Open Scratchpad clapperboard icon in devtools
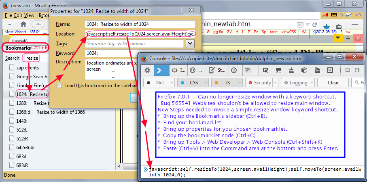Screen dimensions: 367x182 (317, 70)
